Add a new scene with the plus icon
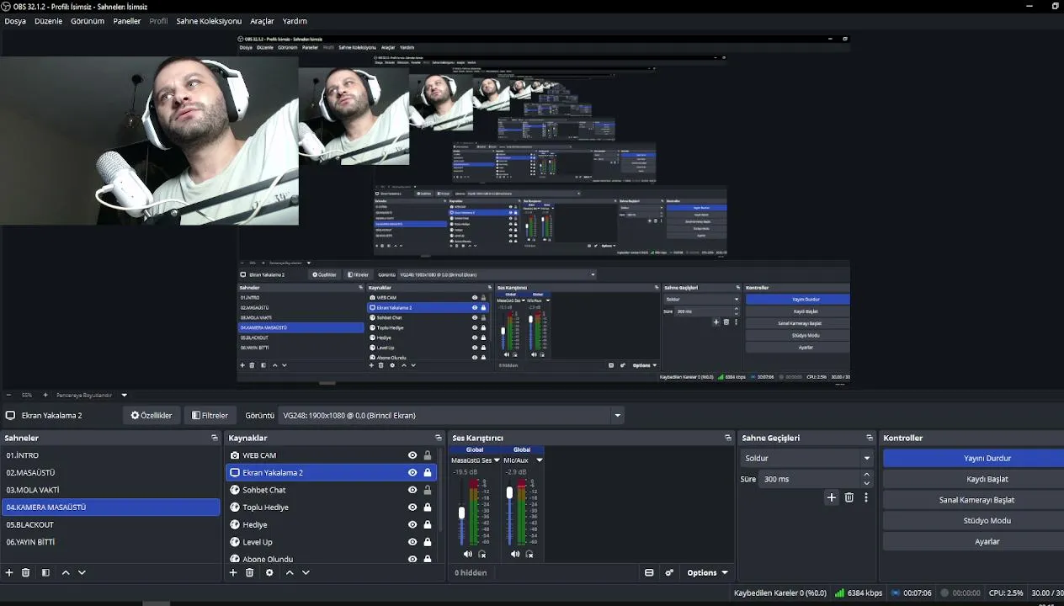 click(x=9, y=572)
